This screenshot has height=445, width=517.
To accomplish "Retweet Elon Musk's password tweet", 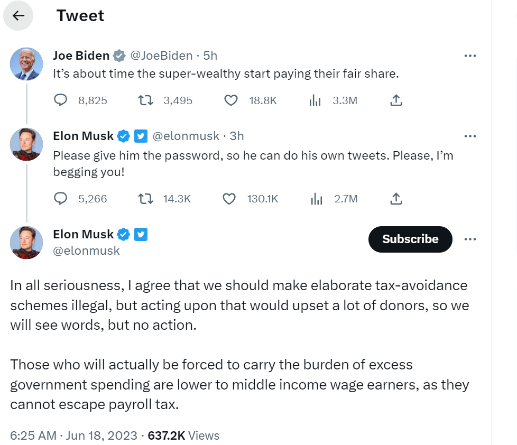I will click(x=145, y=199).
